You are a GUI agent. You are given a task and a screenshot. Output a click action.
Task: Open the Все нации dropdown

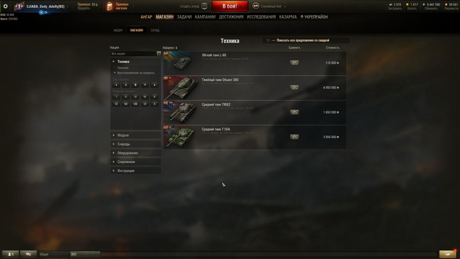click(x=136, y=54)
